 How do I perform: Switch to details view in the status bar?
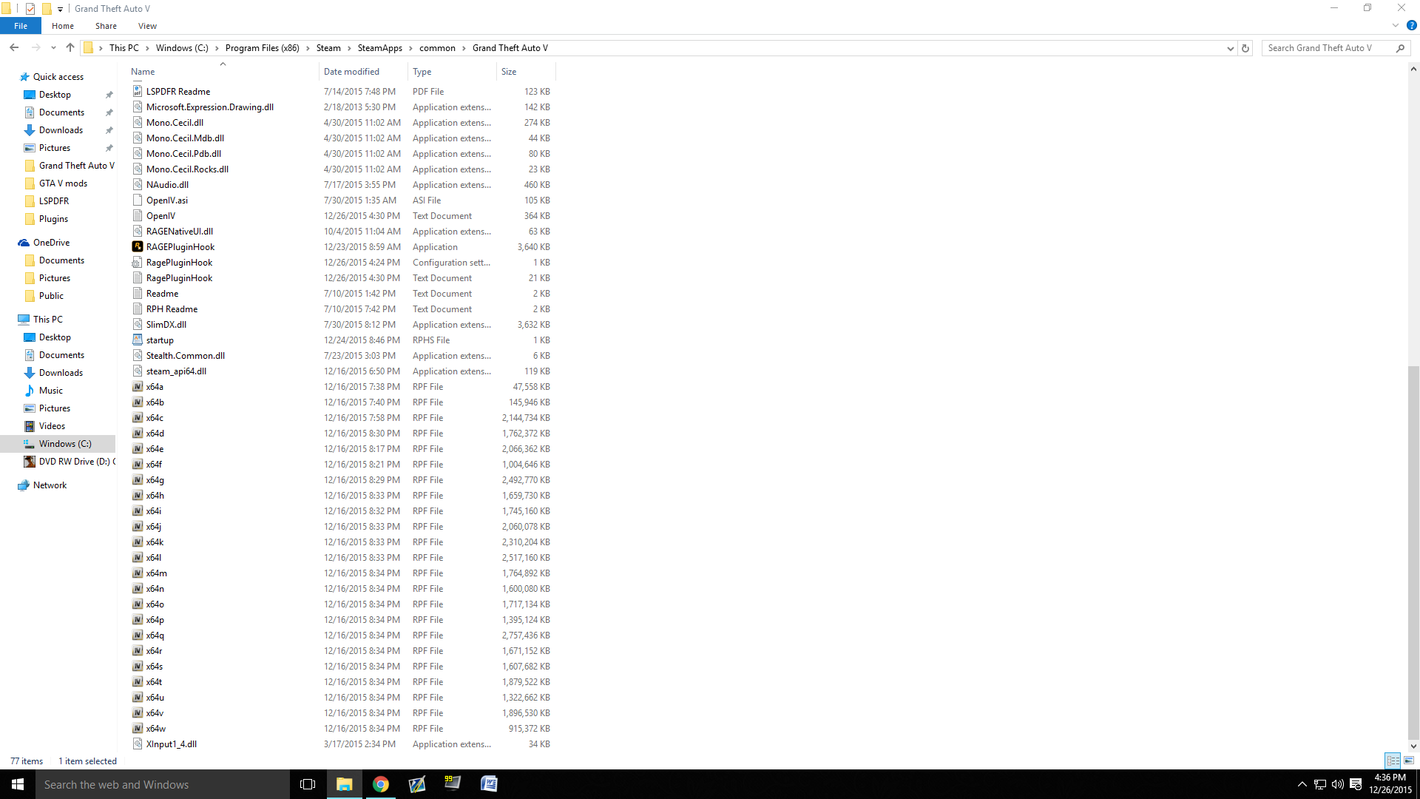(1393, 761)
